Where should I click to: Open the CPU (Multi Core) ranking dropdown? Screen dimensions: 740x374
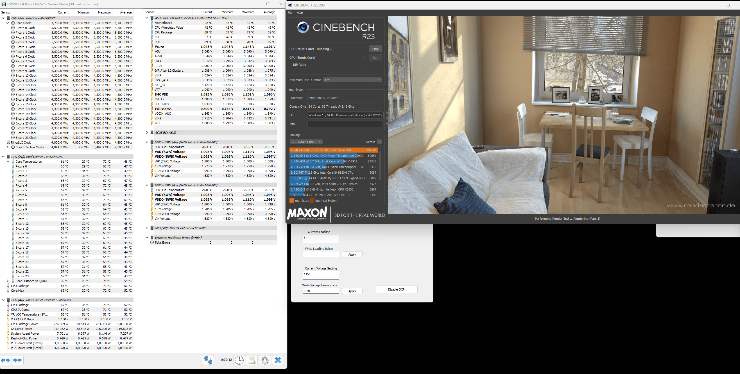click(306, 142)
